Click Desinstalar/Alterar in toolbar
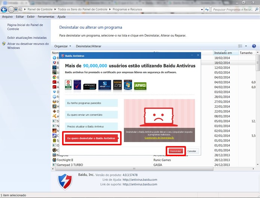The image size is (260, 198). 89,46
